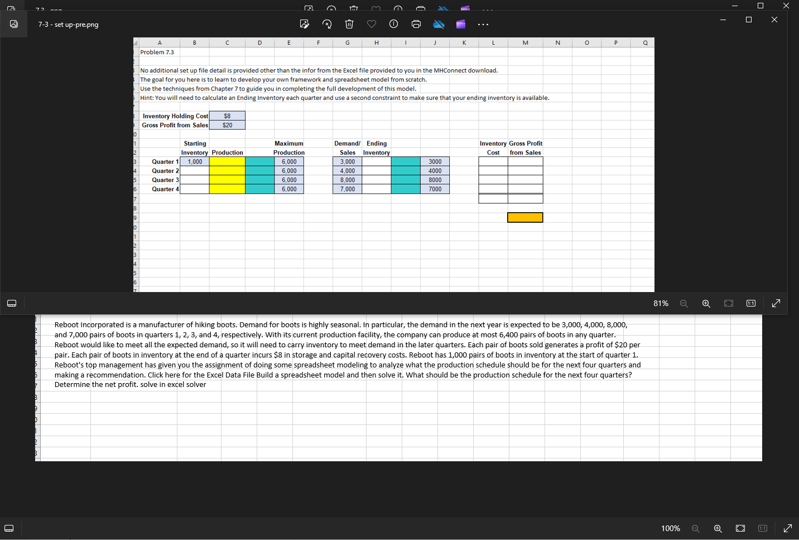799x540 pixels.
Task: Click the "Quarter 1" row label
Action: [x=165, y=162]
